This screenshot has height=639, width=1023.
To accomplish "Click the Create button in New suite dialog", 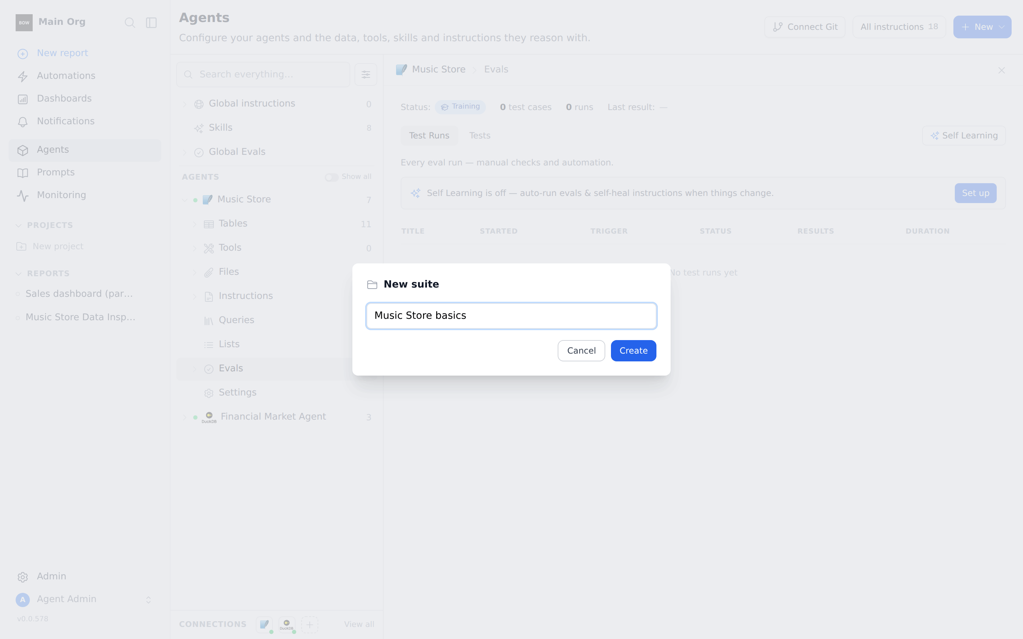I will point(633,350).
